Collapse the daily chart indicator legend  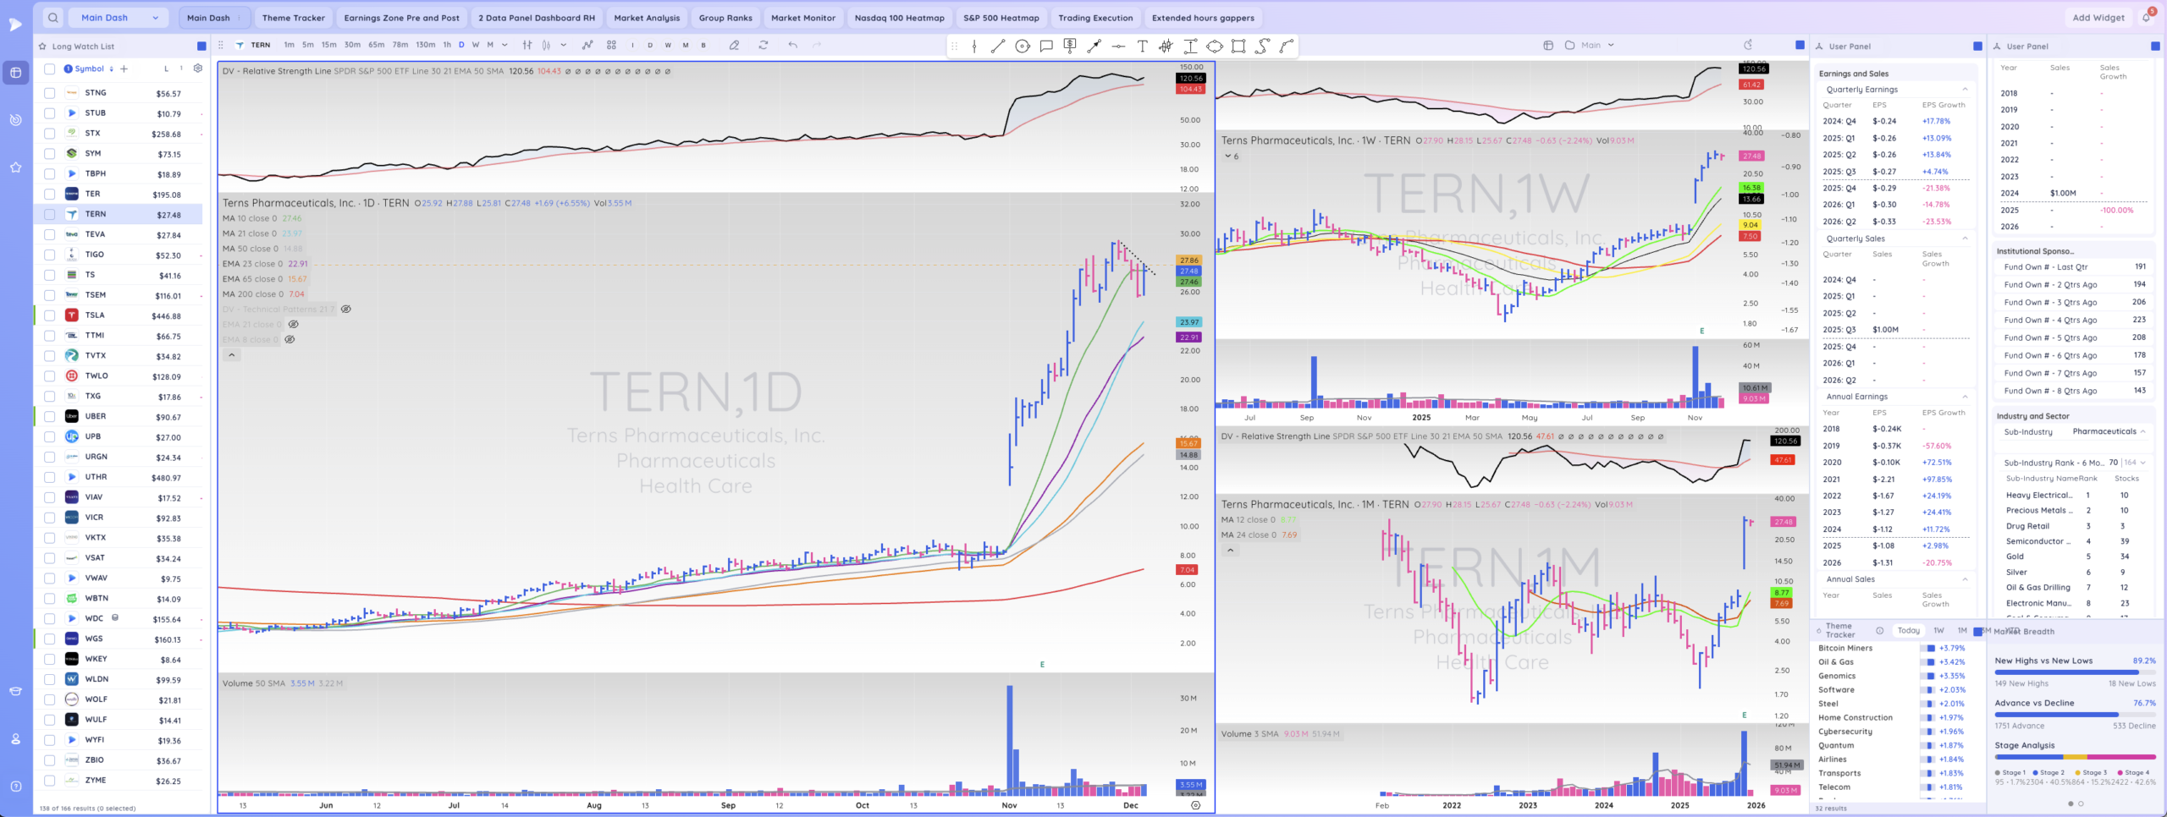231,355
